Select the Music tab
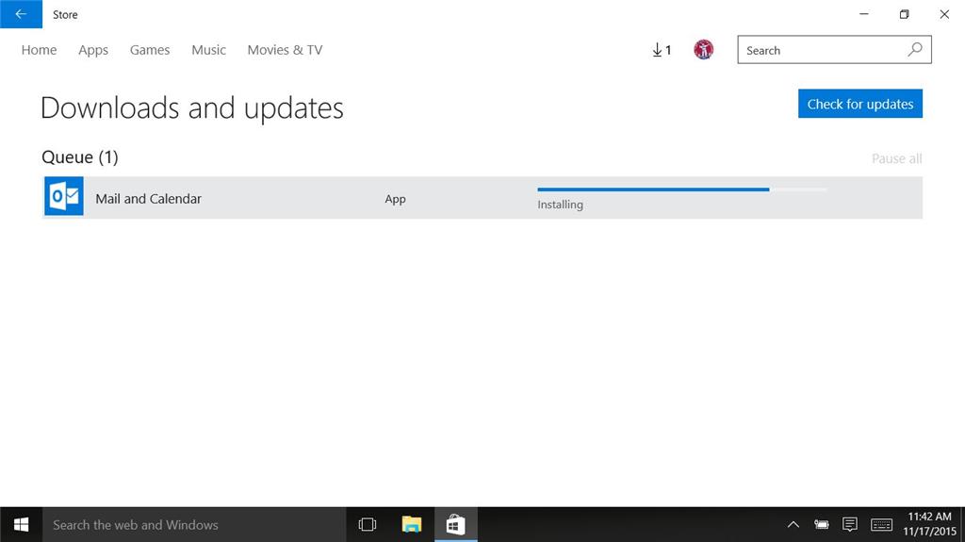 (x=208, y=50)
